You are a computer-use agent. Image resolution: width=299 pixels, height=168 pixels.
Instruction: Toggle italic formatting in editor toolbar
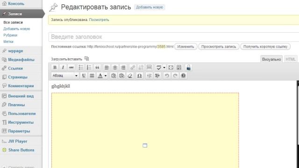pyautogui.click(x=63, y=67)
